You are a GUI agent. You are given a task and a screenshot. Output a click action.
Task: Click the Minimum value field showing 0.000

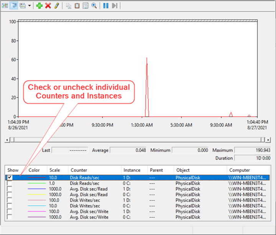(190, 150)
